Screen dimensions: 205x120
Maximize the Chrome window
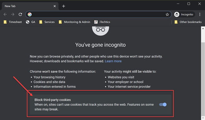tap(189, 4)
